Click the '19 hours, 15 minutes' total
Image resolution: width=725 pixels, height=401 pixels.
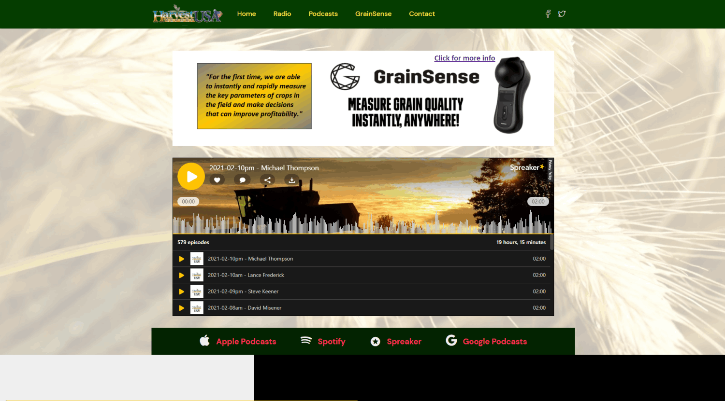click(x=521, y=242)
